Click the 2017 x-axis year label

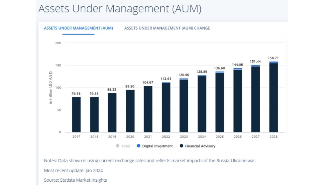(76, 137)
